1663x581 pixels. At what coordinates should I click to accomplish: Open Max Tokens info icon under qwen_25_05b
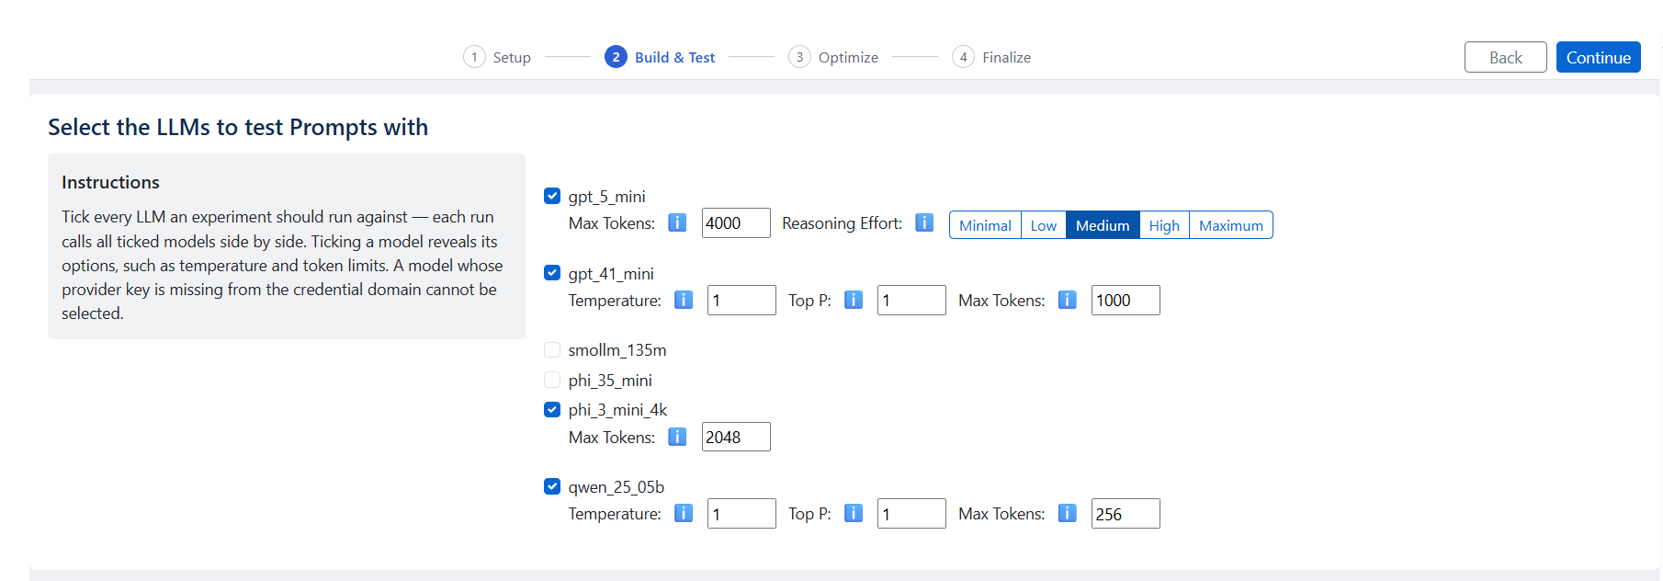point(1067,513)
